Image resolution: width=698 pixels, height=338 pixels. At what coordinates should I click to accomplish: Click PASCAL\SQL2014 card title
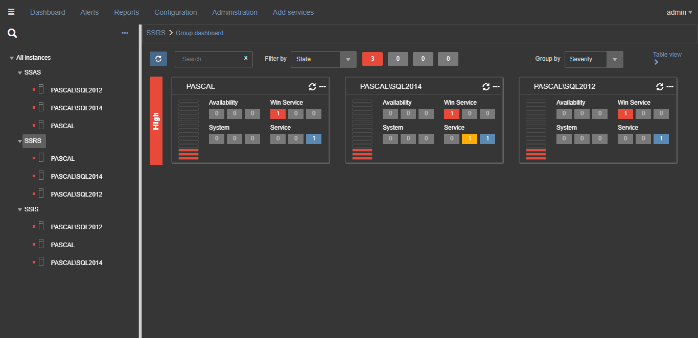point(391,87)
